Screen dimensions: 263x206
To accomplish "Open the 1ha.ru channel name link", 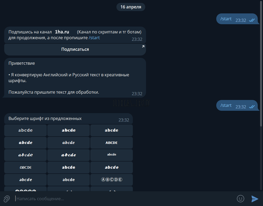I will (62, 32).
